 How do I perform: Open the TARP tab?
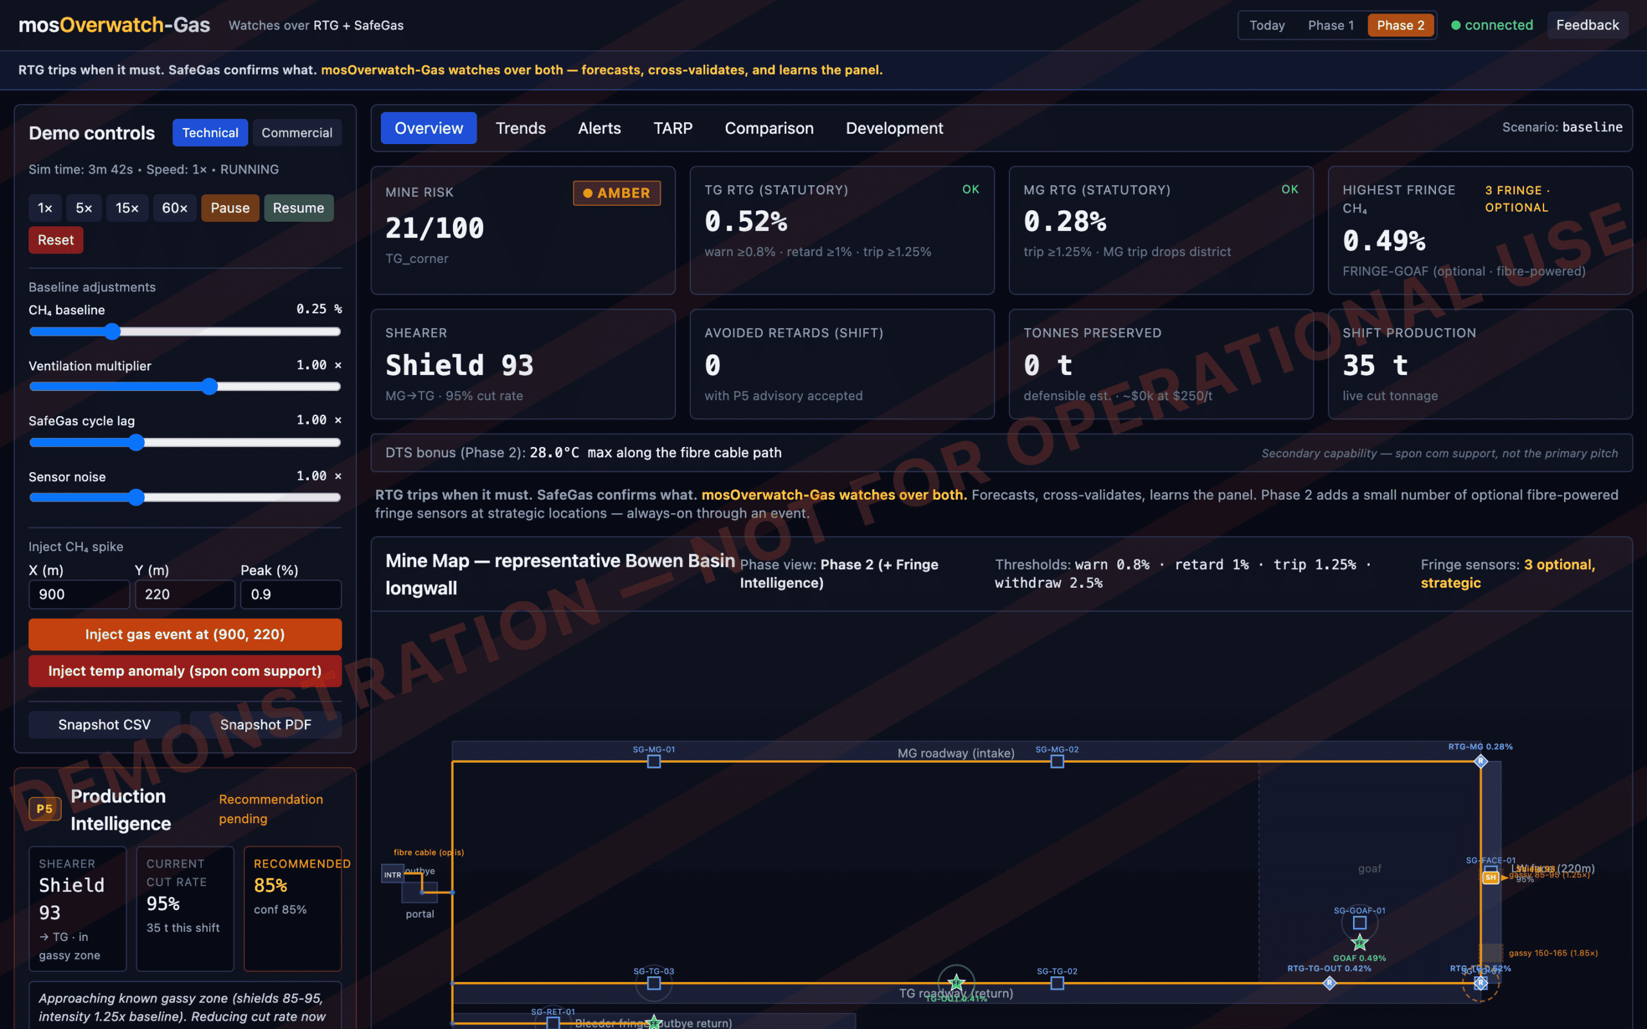673,128
